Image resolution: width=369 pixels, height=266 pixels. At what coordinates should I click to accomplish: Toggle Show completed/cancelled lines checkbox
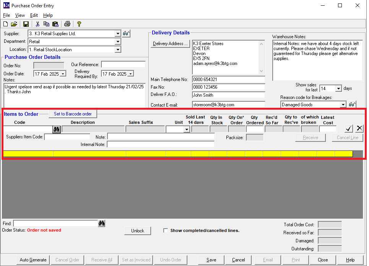coord(166,230)
